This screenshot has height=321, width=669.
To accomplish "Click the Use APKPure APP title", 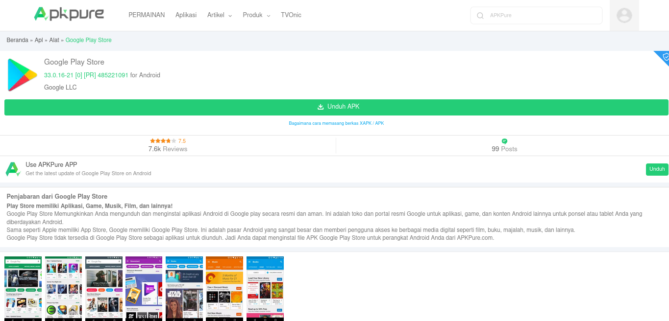I will (x=51, y=165).
